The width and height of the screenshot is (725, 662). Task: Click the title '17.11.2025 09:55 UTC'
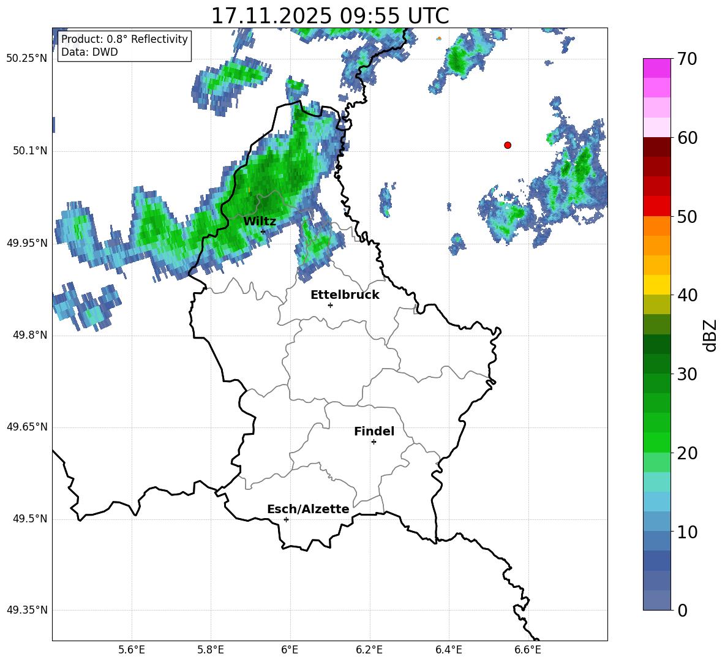pyautogui.click(x=329, y=16)
